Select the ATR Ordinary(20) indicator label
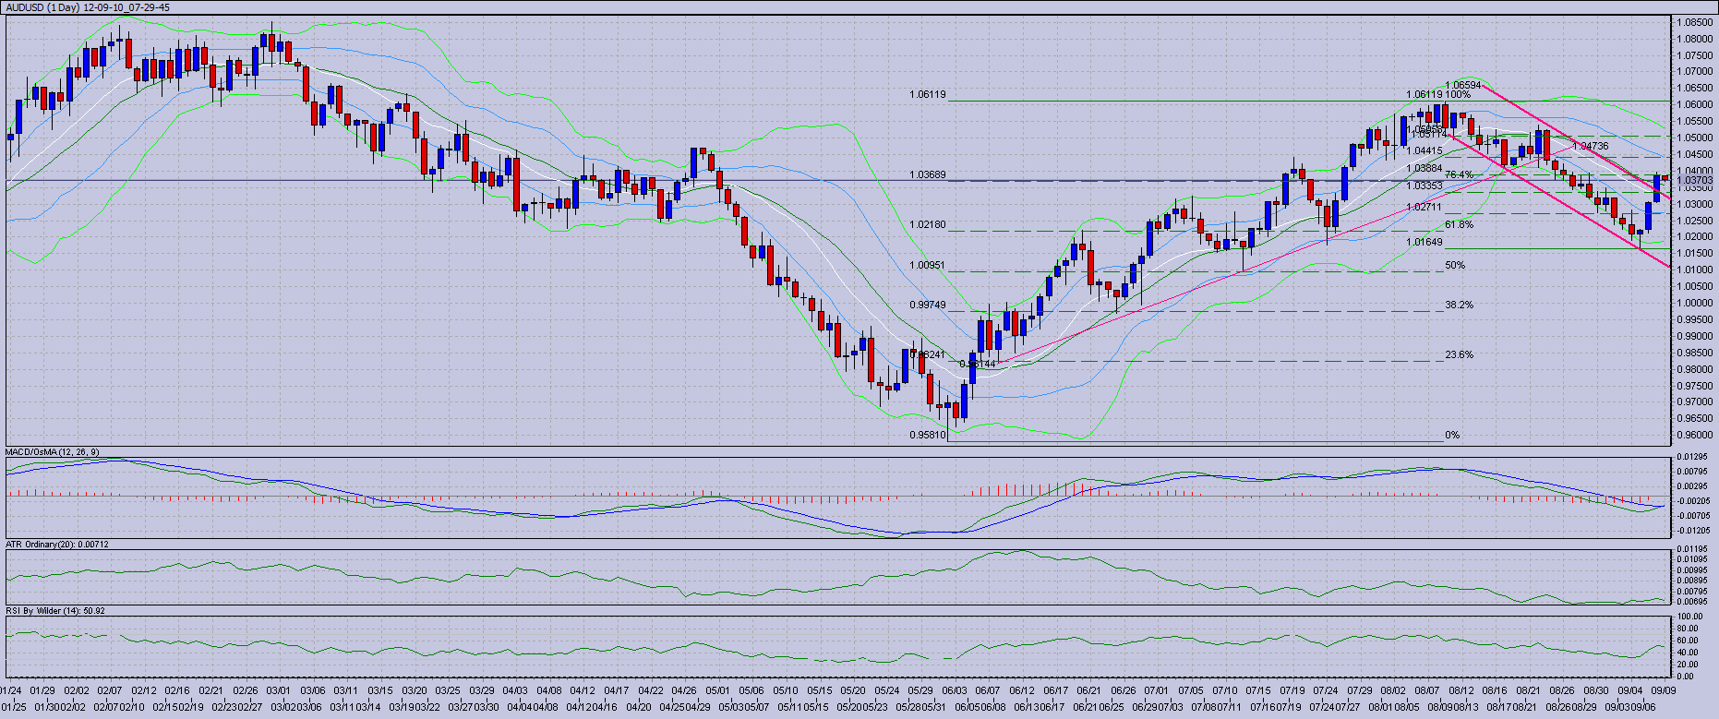1719x719 pixels. click(x=57, y=545)
